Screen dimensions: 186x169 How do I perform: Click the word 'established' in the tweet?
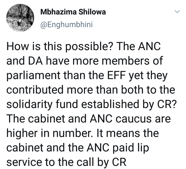click(x=110, y=104)
